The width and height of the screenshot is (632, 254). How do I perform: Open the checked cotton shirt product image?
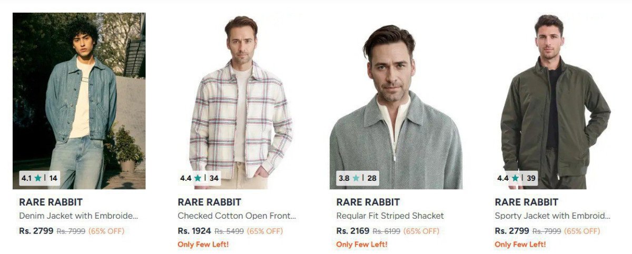238,101
